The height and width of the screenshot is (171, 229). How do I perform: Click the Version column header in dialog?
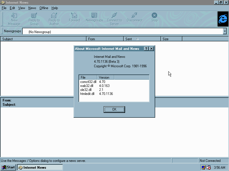tap(105, 78)
